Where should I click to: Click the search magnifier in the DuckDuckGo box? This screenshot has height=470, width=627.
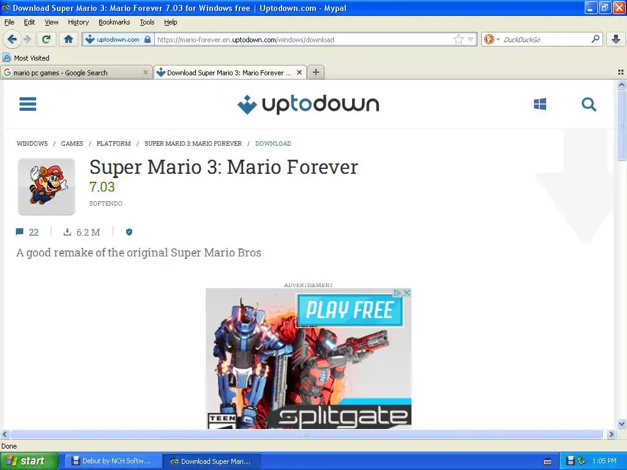(595, 39)
